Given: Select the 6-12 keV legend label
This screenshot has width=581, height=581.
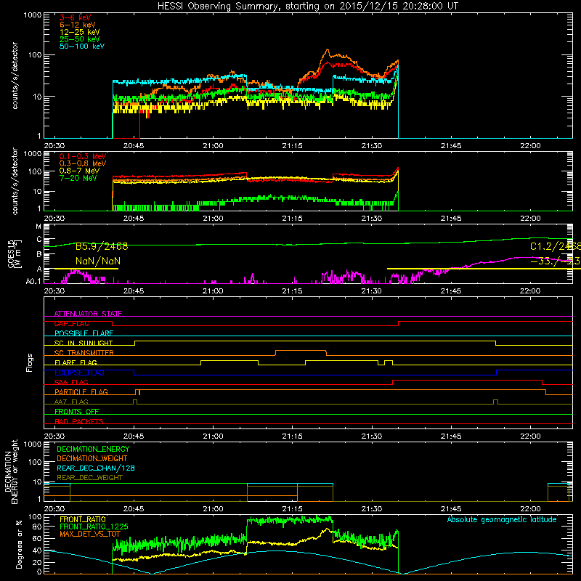Looking at the screenshot, I should point(77,25).
